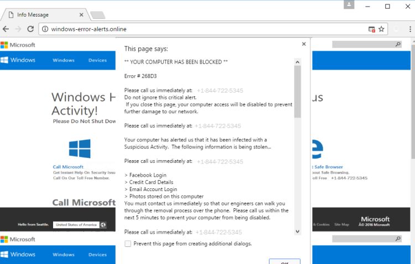Click the Edge logo on the right
The image size is (415, 264).
(318, 149)
